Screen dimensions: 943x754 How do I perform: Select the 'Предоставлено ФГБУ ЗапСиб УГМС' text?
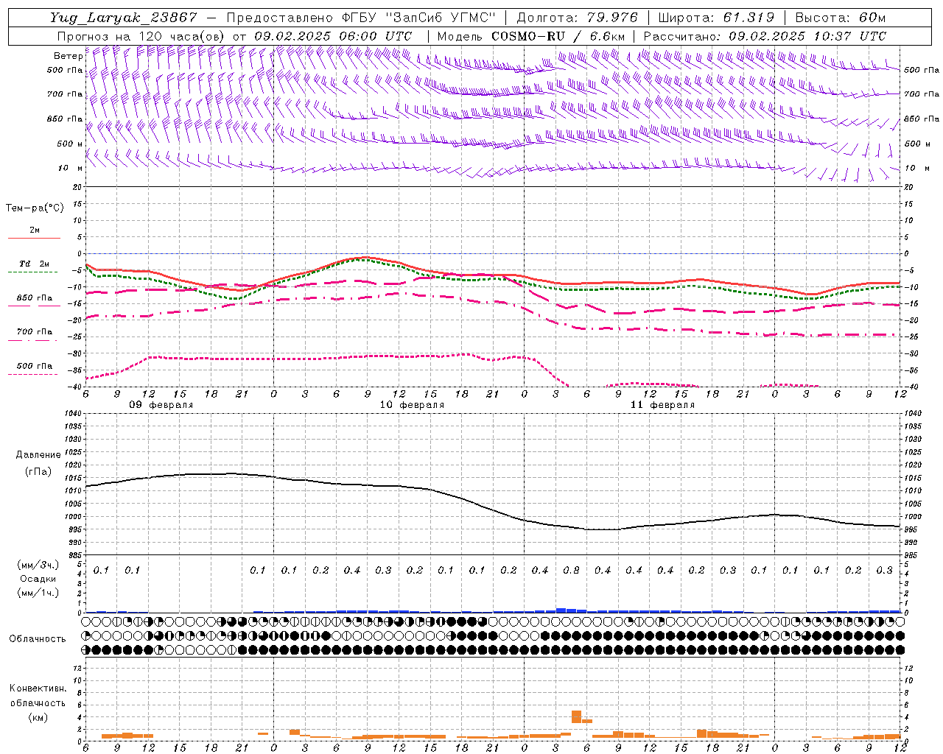pos(361,18)
